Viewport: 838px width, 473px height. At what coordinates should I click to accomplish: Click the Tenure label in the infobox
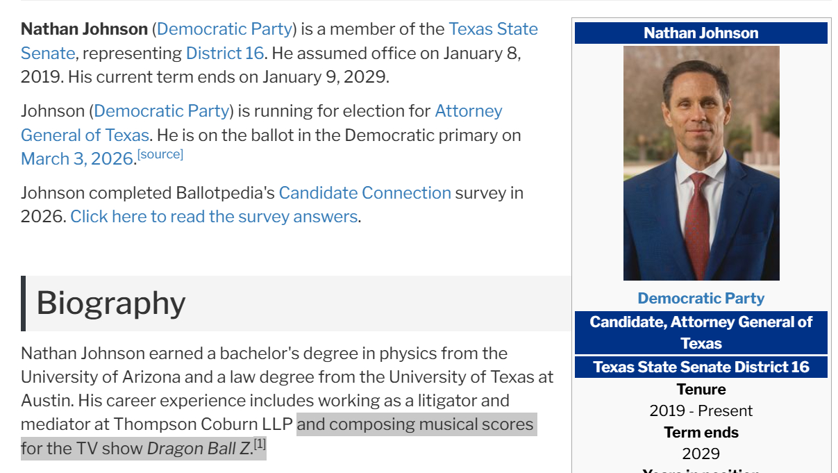[x=701, y=390]
